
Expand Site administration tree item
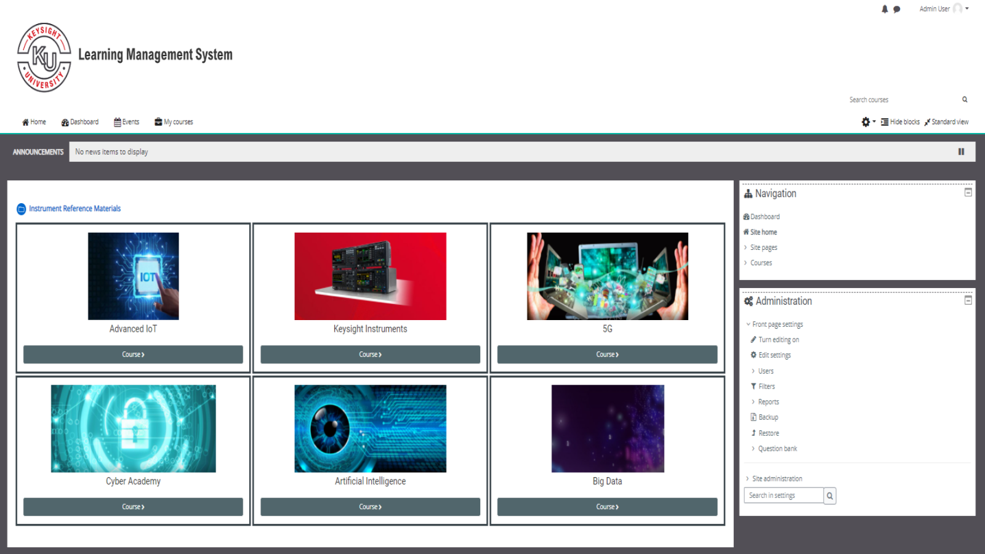point(776,479)
